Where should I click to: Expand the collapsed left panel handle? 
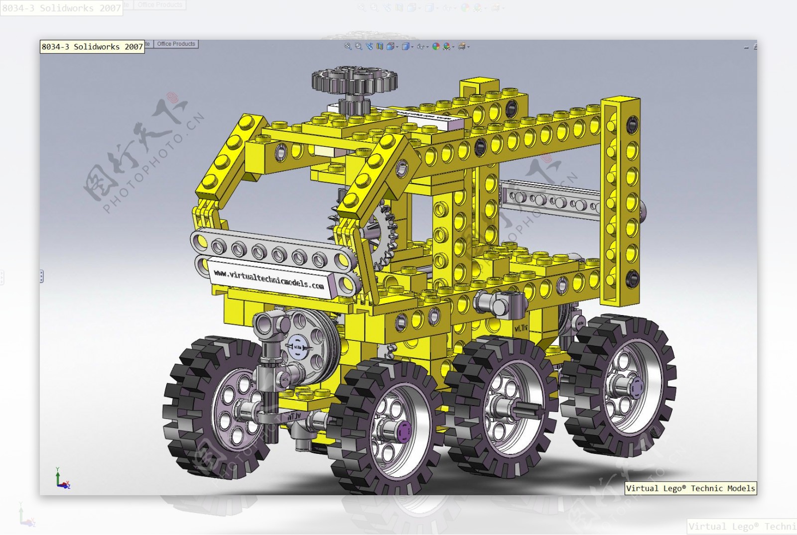[x=41, y=276]
